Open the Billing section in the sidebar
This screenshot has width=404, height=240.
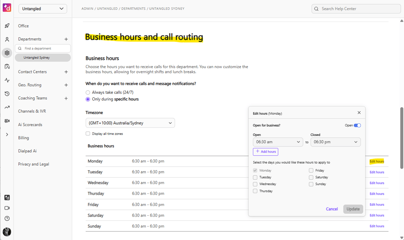(x=23, y=137)
